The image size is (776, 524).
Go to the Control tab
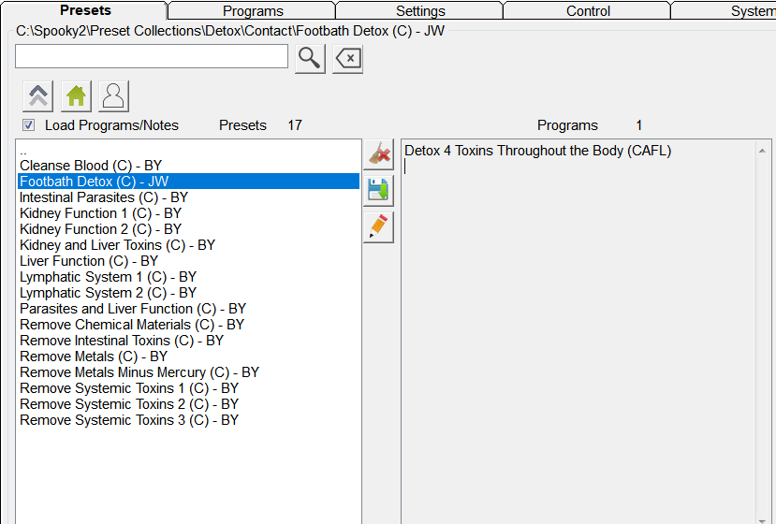(x=588, y=11)
